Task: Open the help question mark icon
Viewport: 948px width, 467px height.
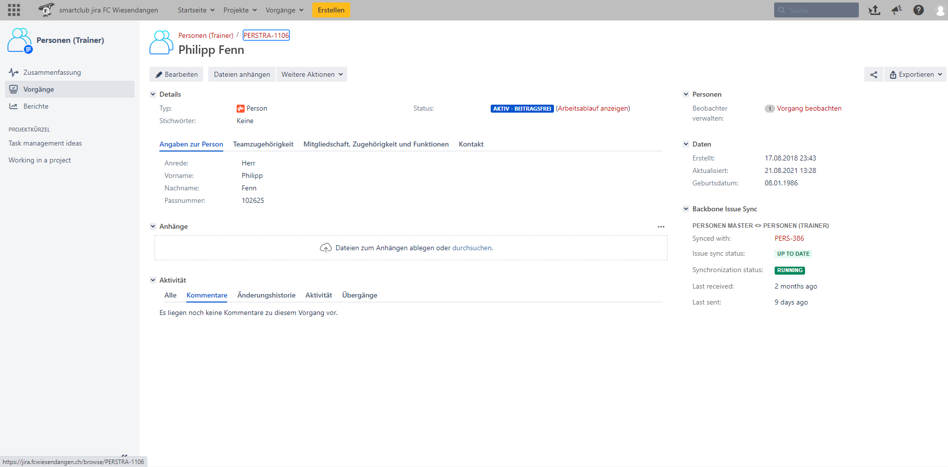Action: (x=918, y=10)
